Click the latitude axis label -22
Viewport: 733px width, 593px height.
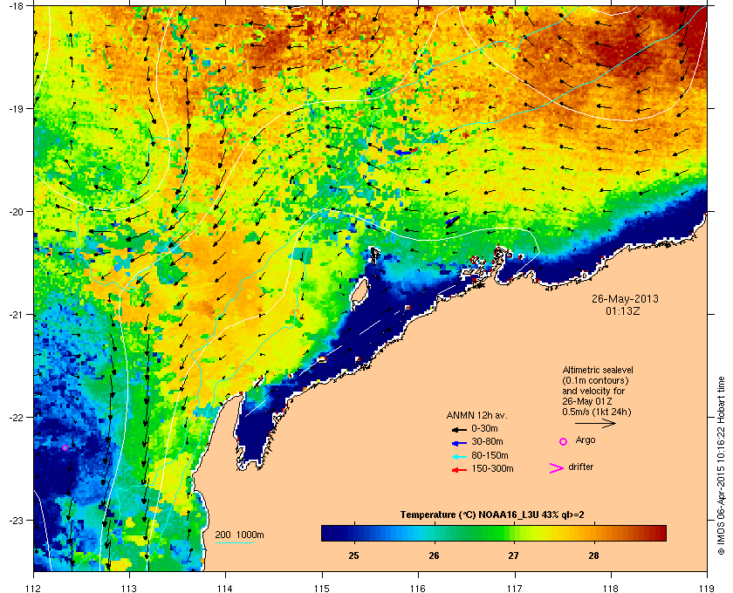16,418
